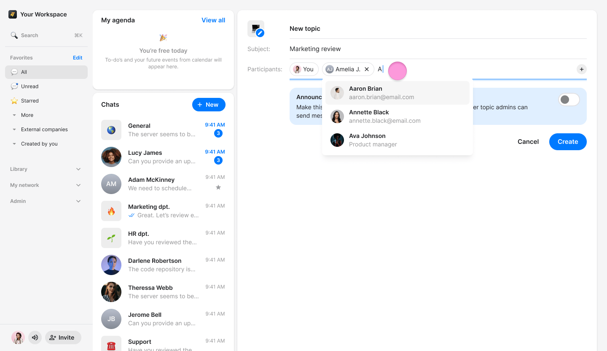Expand the Library section chevron
Image resolution: width=607 pixels, height=351 pixels.
point(78,169)
